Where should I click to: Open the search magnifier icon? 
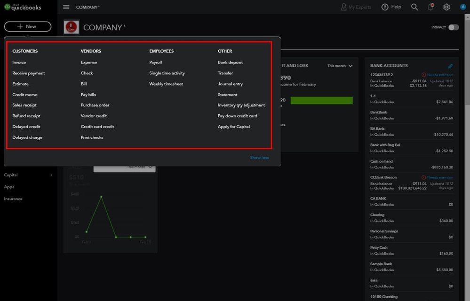coord(414,7)
